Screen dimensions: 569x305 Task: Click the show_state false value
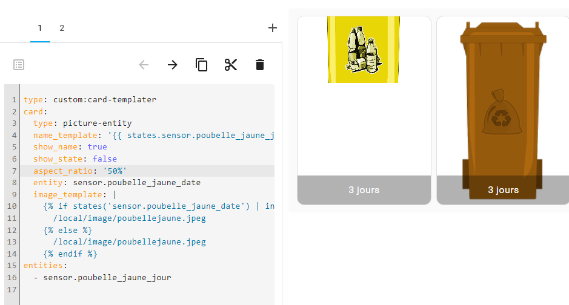104,159
